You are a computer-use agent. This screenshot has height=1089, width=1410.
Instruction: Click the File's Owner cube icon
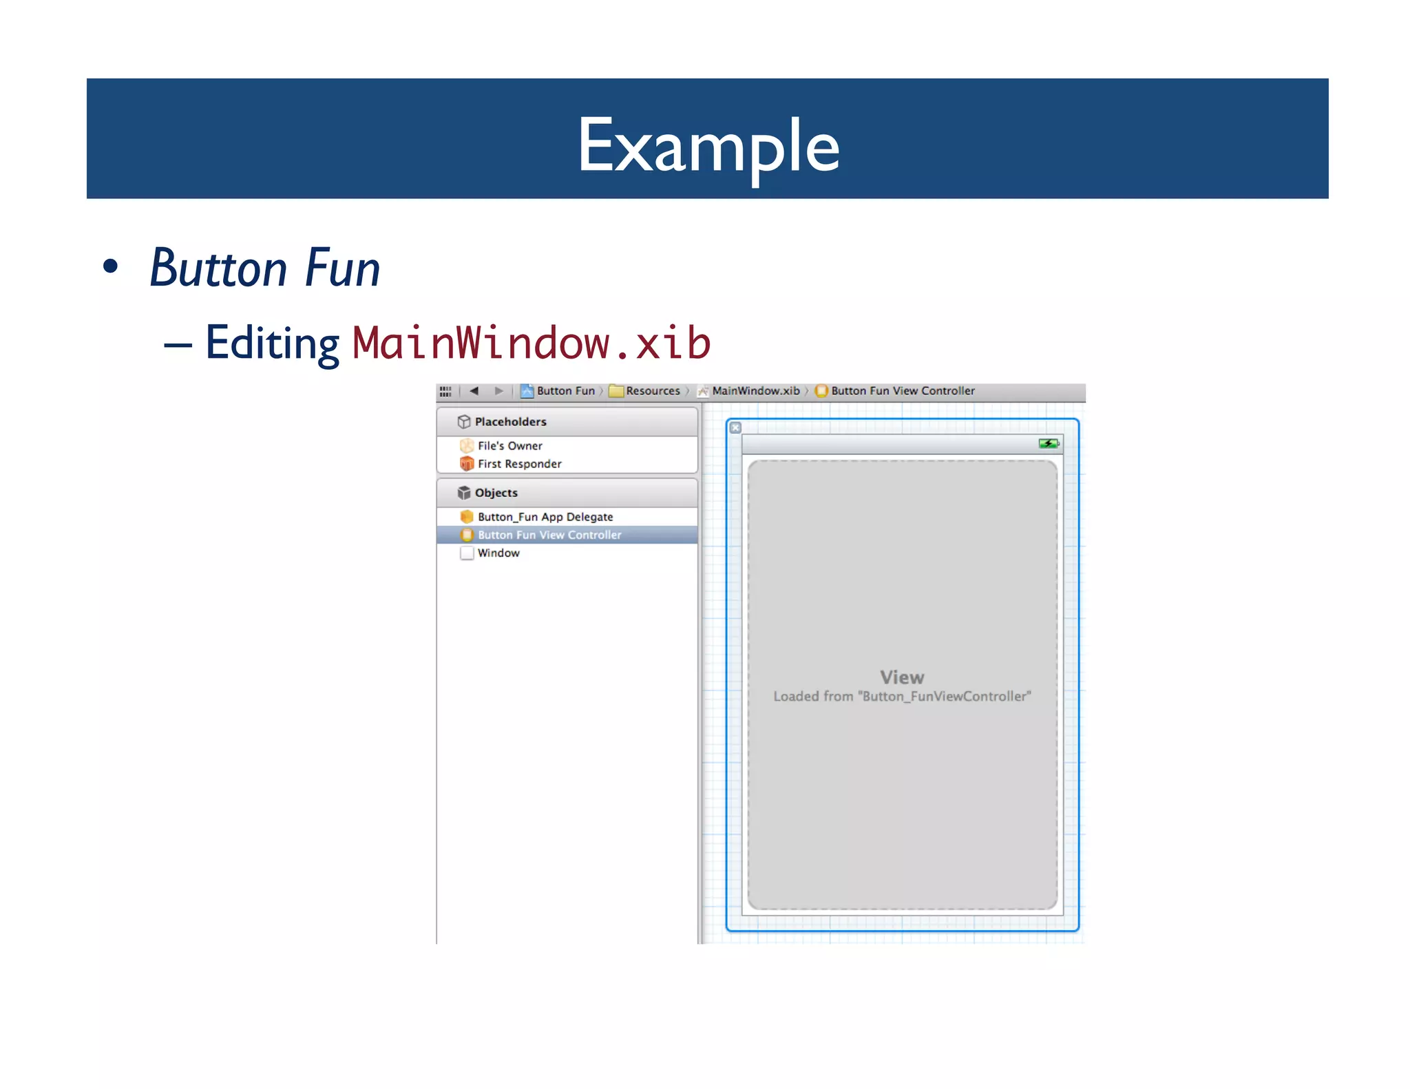[467, 446]
